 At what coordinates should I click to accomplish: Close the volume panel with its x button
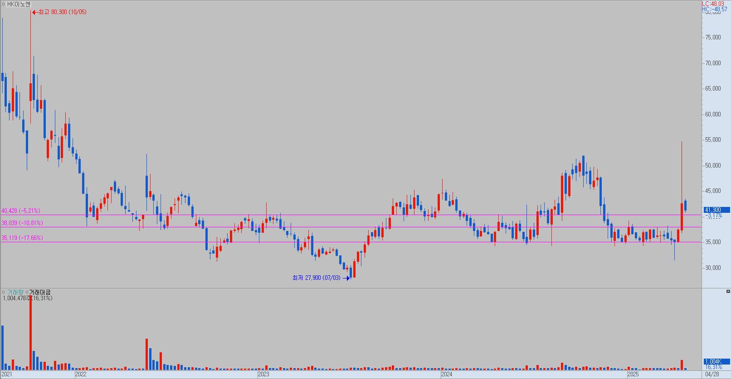tap(728, 291)
